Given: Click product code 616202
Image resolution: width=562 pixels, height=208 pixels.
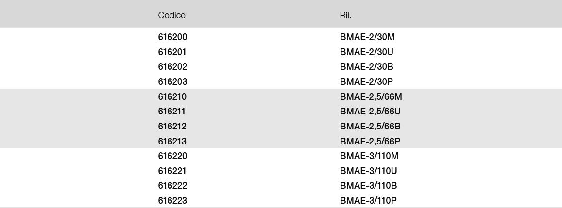Looking at the screenshot, I should 173,66.
